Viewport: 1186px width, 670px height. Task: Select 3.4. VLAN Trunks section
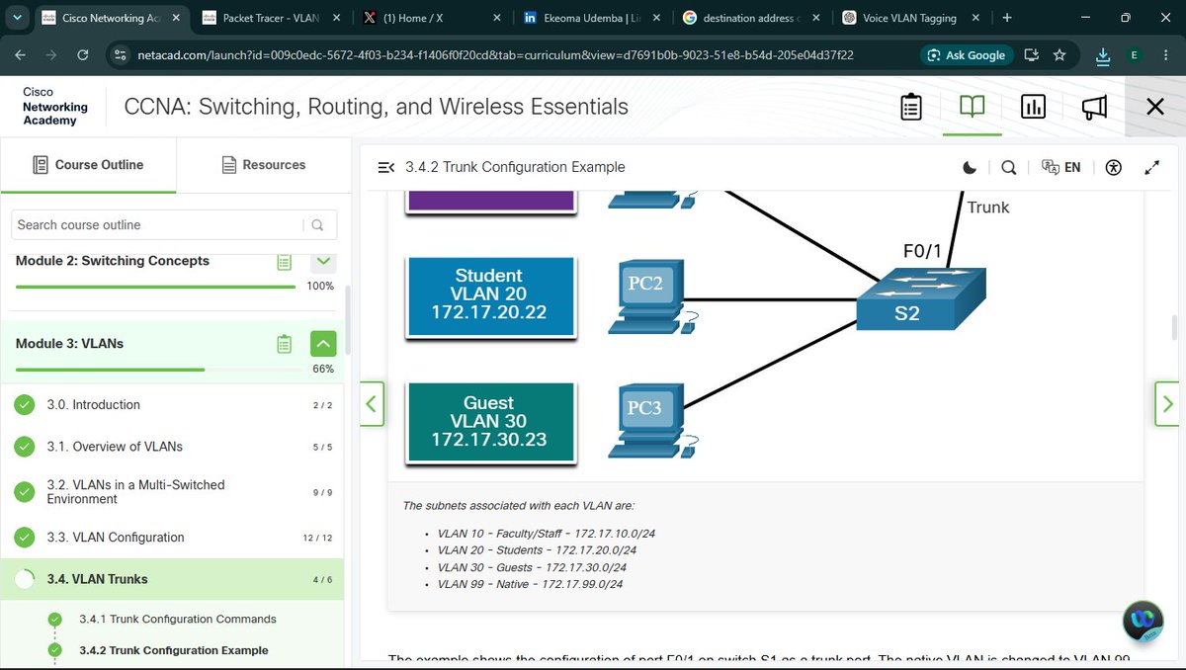coord(172,579)
